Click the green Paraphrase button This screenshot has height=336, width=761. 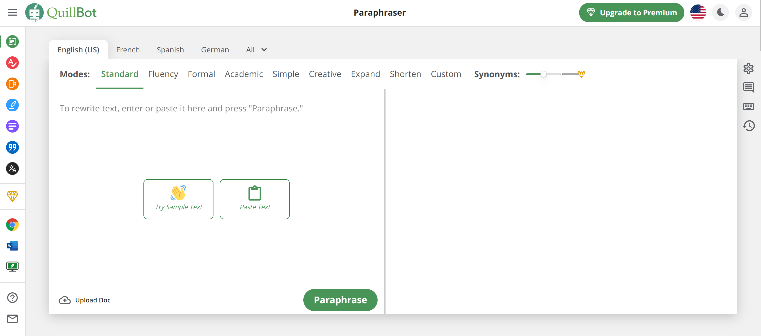(x=340, y=300)
